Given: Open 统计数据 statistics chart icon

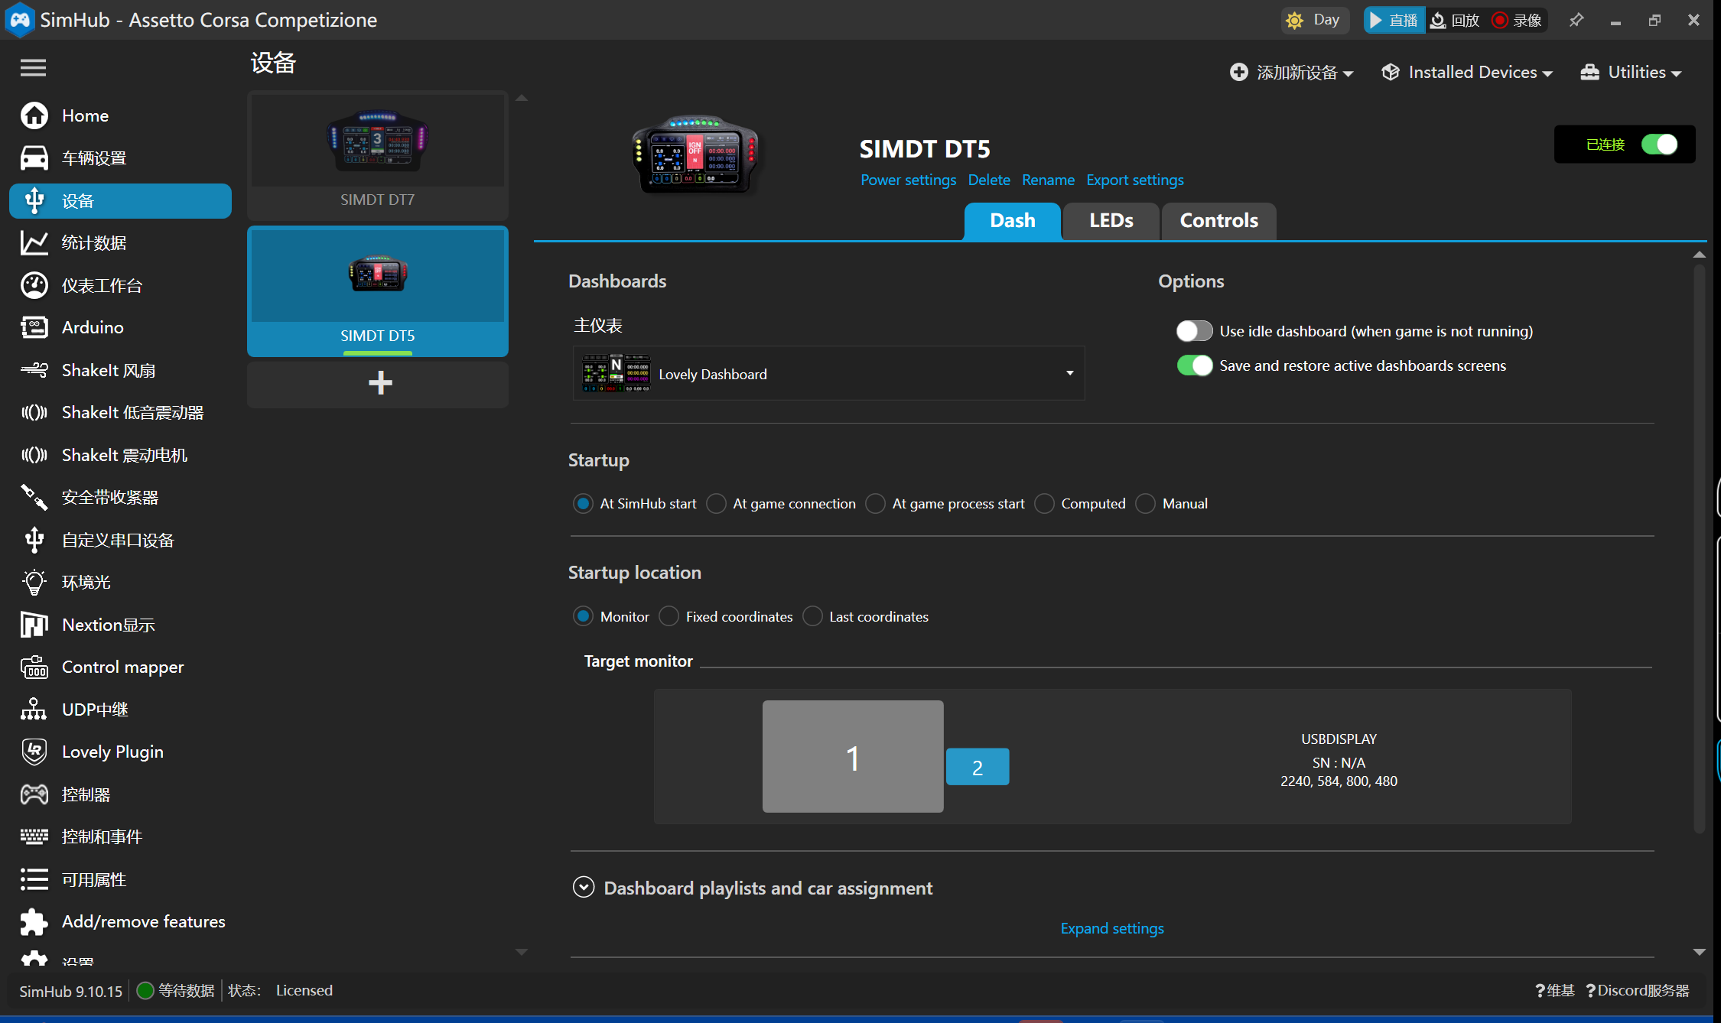Looking at the screenshot, I should [34, 243].
